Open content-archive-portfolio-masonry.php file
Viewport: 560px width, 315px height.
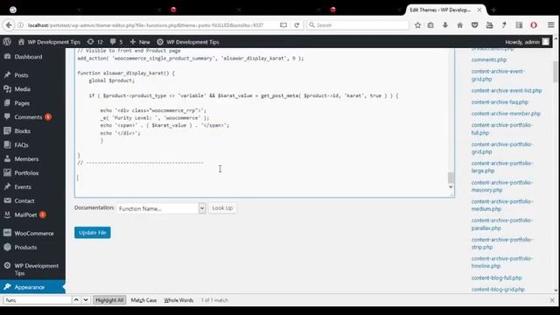[x=501, y=186]
